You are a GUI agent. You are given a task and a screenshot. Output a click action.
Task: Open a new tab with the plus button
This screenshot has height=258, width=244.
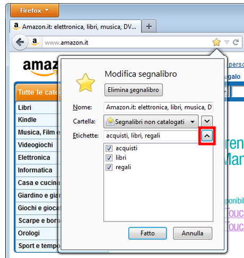[149, 26]
